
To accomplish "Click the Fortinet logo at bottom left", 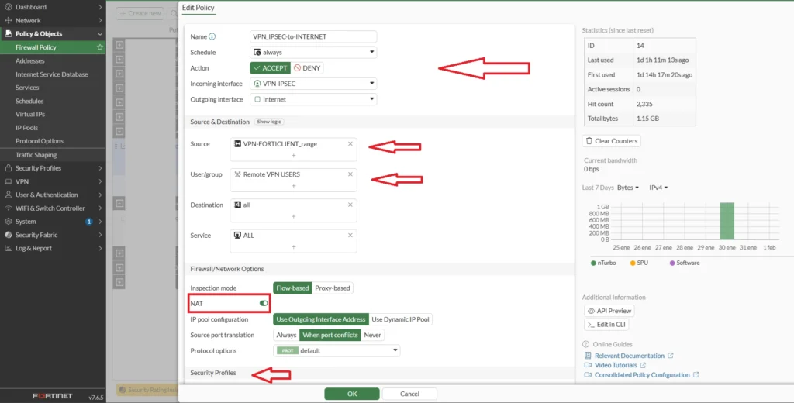I will [x=53, y=396].
